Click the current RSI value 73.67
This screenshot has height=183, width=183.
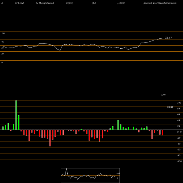[168, 38]
